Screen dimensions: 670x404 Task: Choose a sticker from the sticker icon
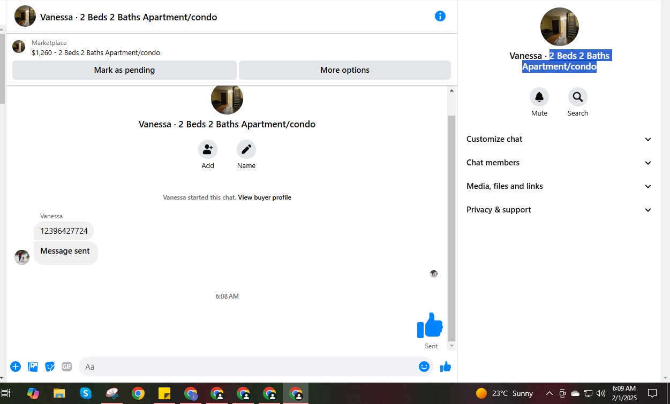[x=50, y=367]
